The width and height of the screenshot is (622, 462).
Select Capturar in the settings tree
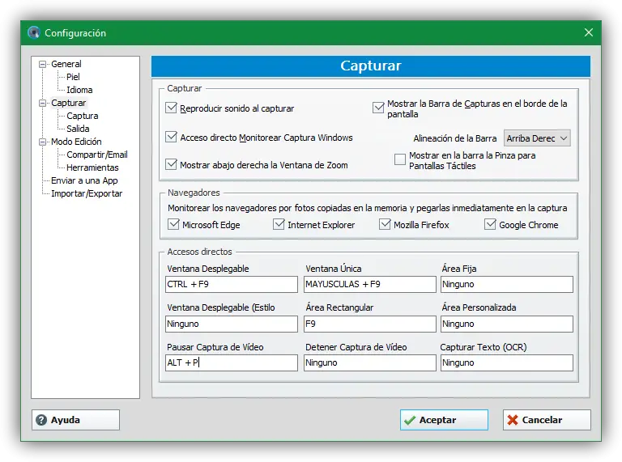point(69,103)
